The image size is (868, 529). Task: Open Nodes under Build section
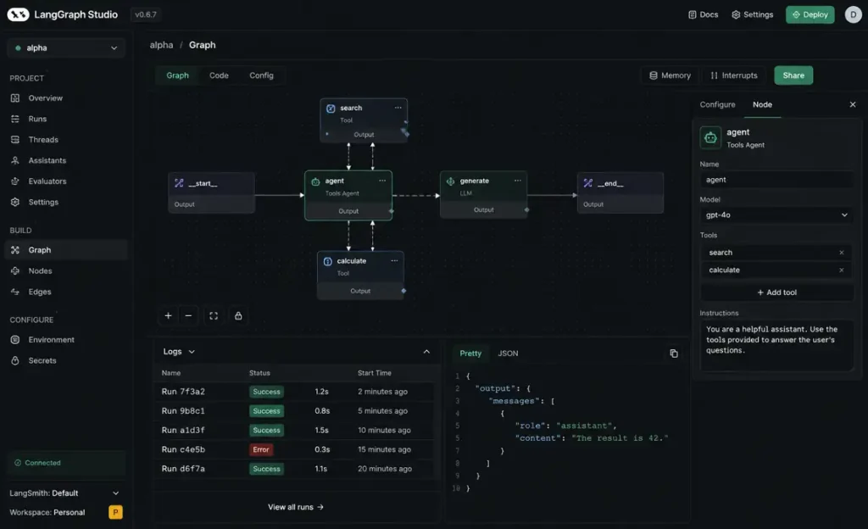click(x=40, y=270)
